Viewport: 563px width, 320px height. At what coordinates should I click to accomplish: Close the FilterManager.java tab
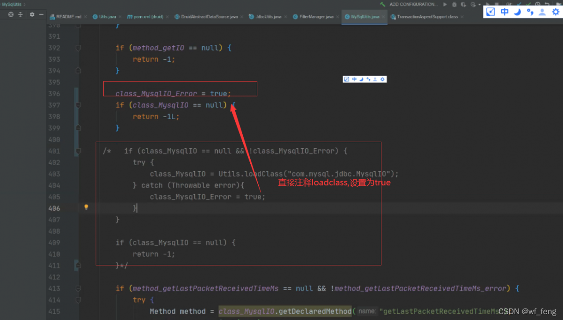click(x=337, y=17)
